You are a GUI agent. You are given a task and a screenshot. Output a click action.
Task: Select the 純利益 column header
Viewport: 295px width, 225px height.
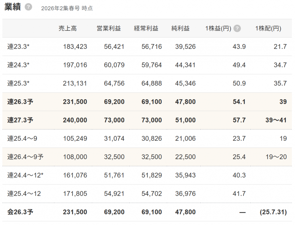point(180,28)
